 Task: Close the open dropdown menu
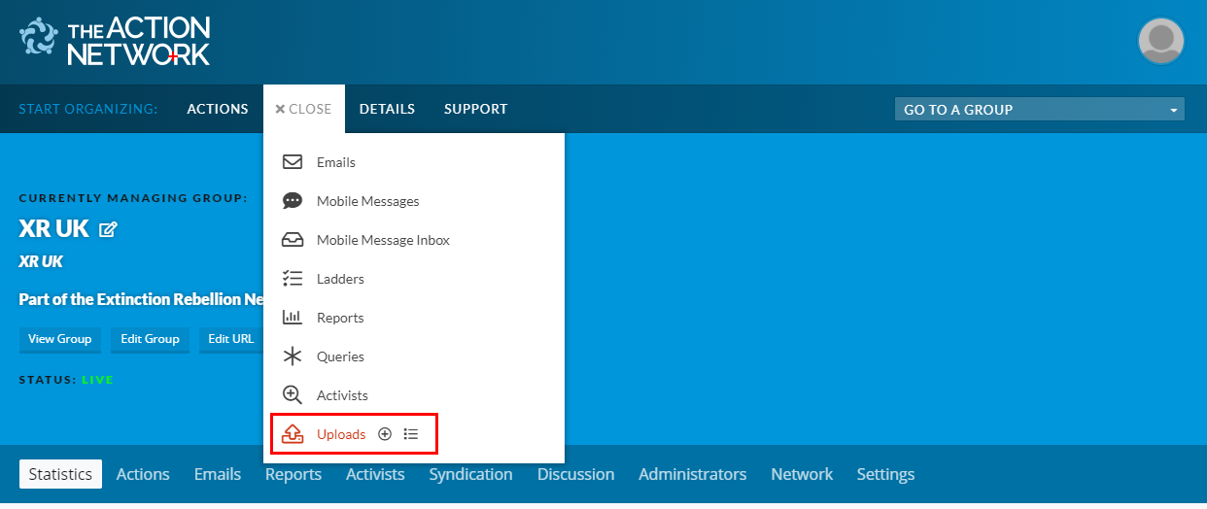click(303, 109)
